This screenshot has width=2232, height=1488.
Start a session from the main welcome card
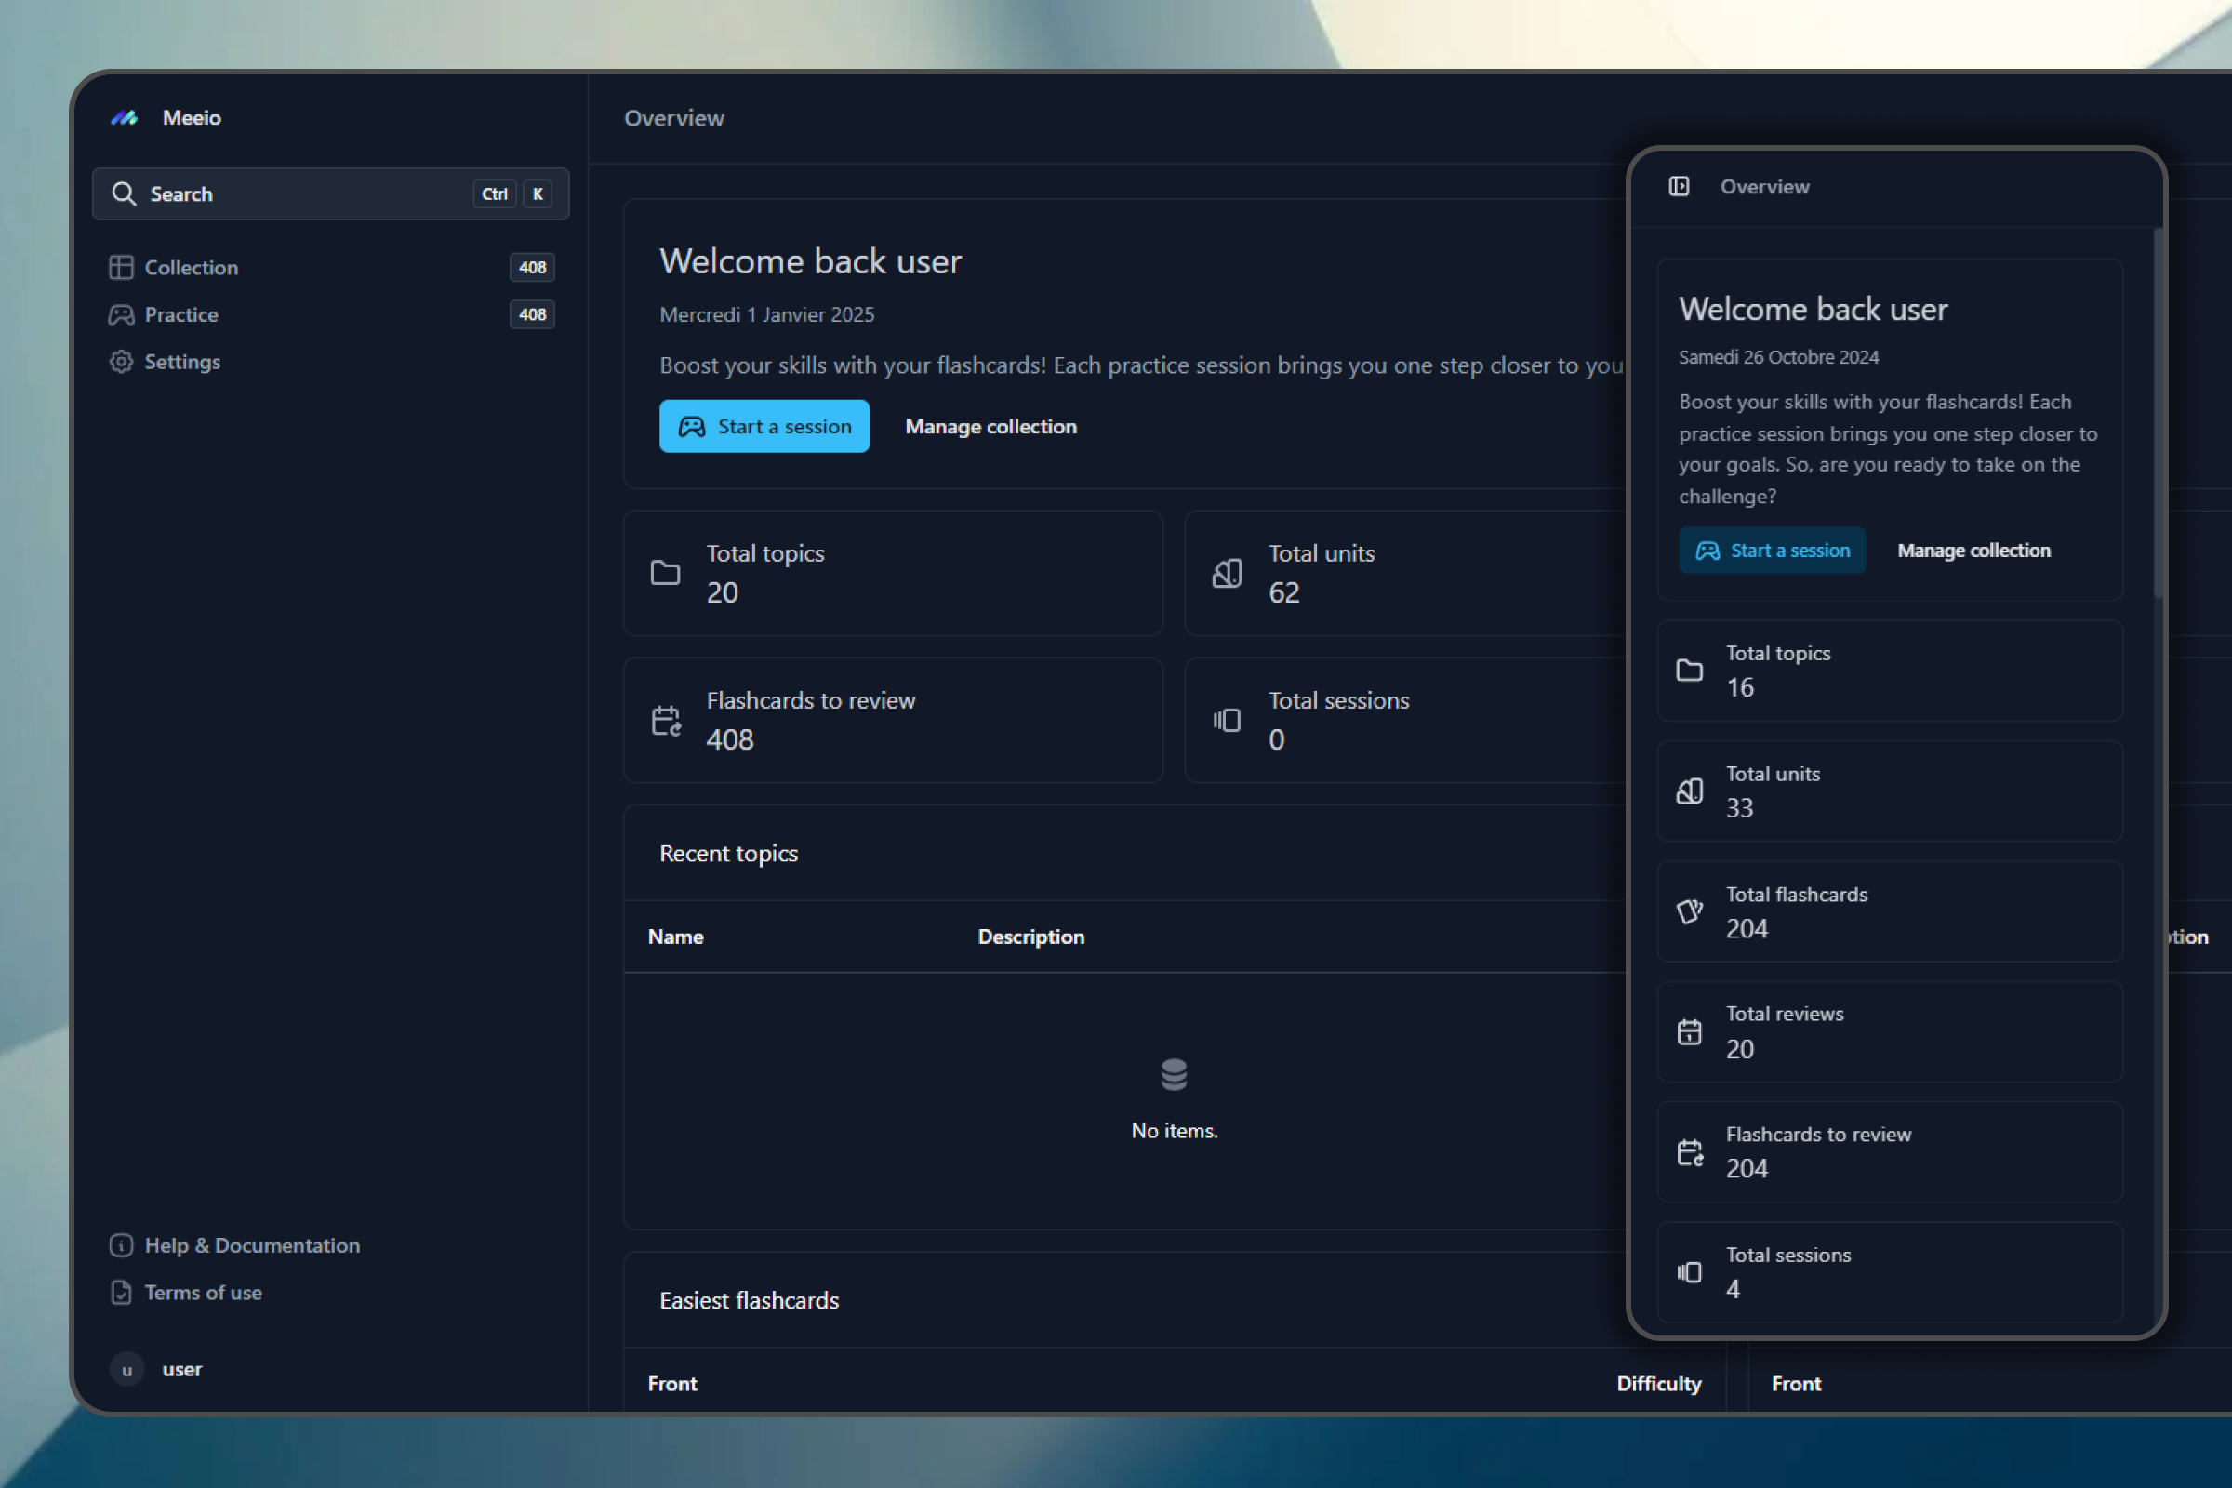[764, 426]
